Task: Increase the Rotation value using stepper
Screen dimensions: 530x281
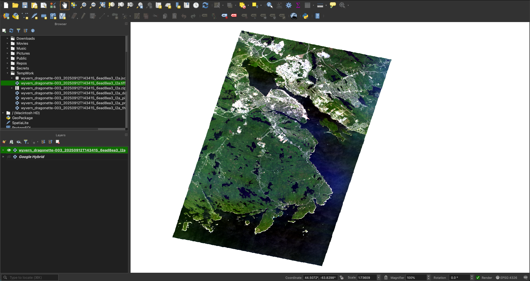Action: click(x=471, y=276)
